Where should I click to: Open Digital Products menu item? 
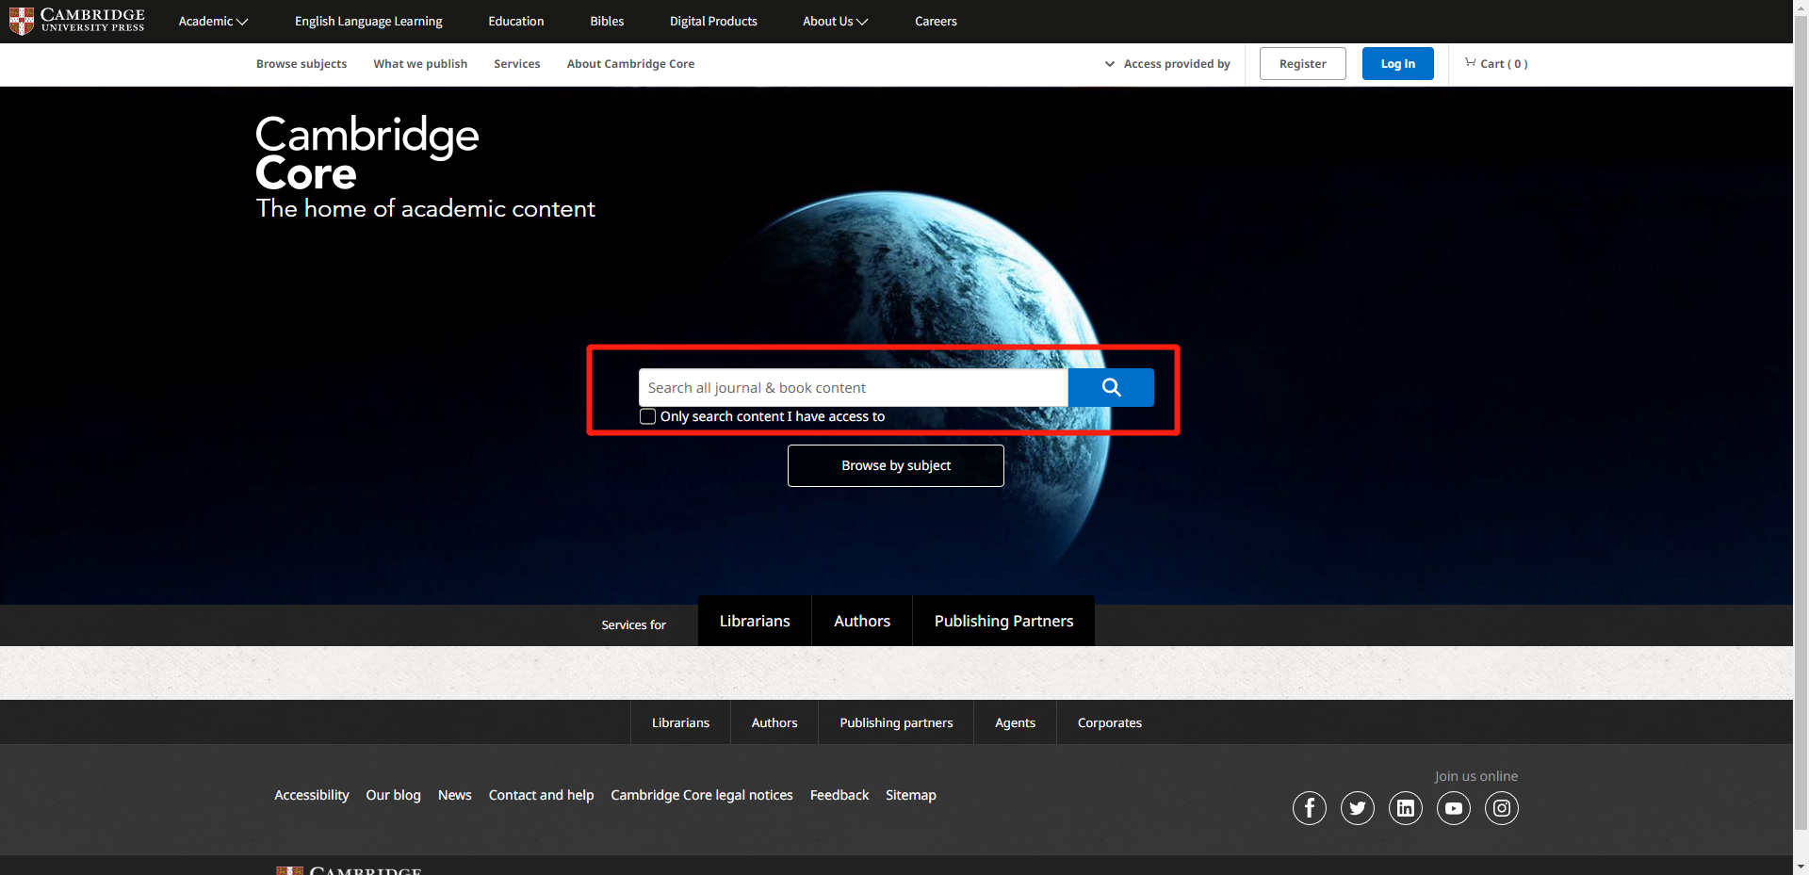coord(713,21)
